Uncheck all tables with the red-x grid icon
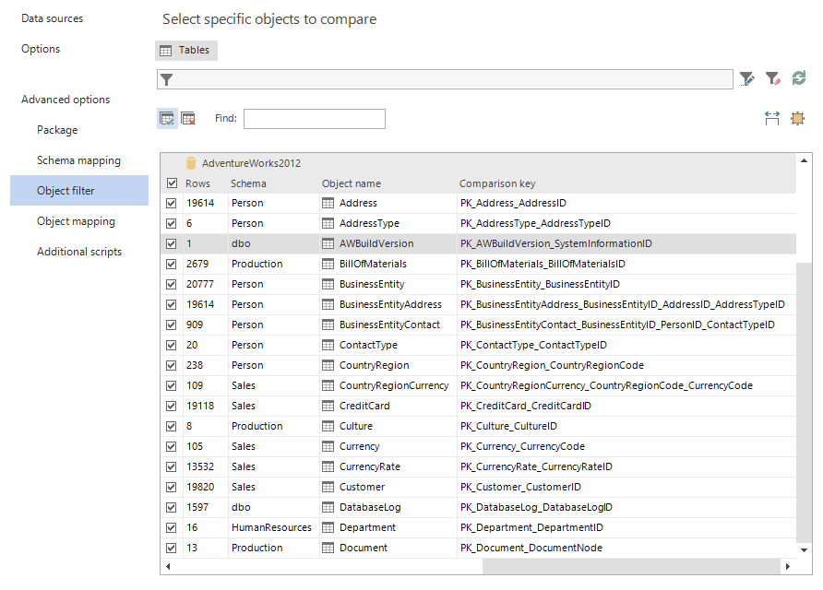 point(188,118)
